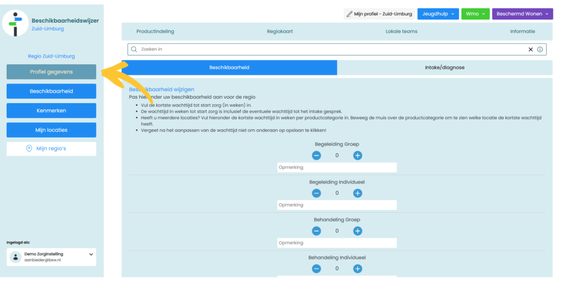Screen dimensions: 569x281
Task: Increase Begeleiding Groep wait time
Action: (x=358, y=156)
